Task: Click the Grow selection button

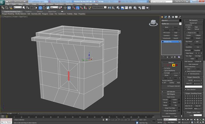Action: pos(176,75)
